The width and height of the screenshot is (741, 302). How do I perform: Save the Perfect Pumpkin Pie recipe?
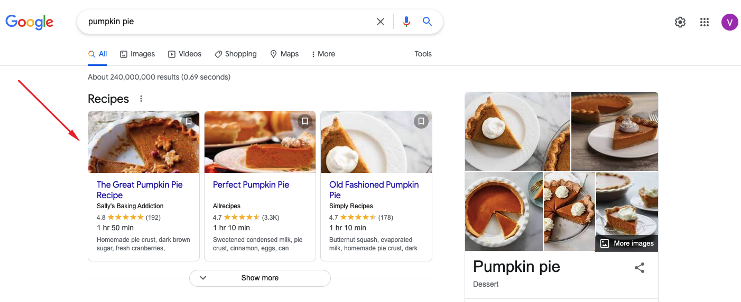(305, 122)
